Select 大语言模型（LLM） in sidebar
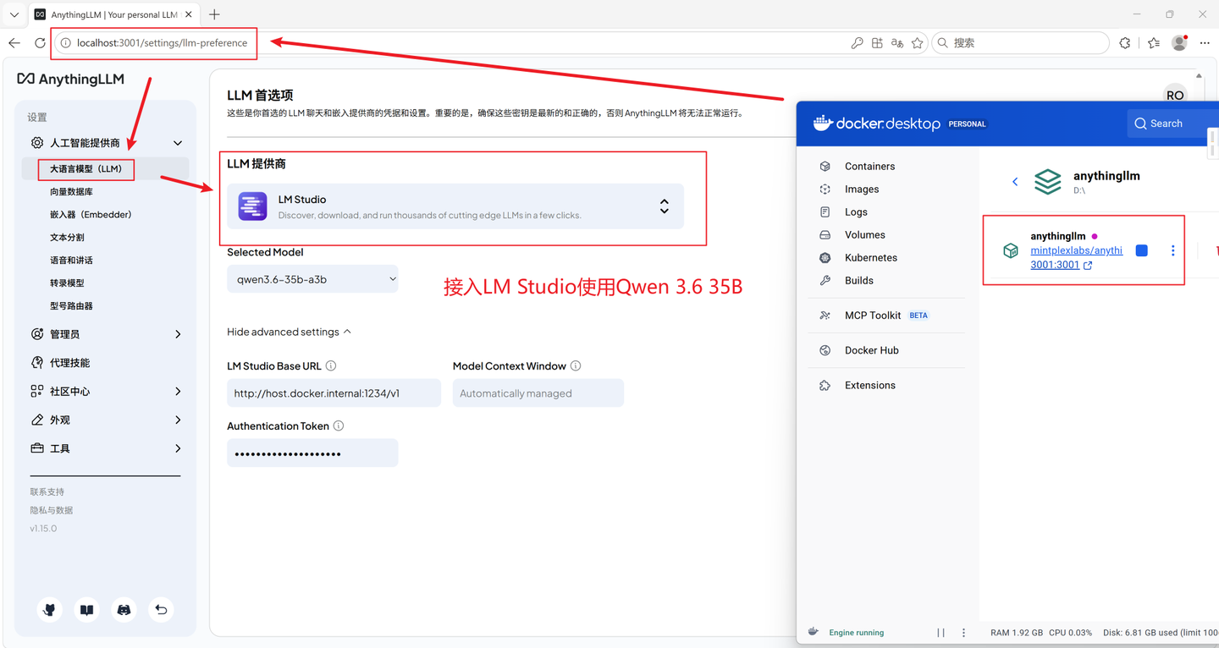Viewport: 1219px width, 648px height. (86, 169)
